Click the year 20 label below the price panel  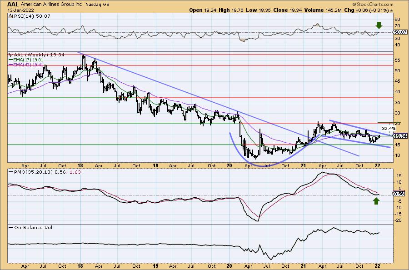tap(229, 165)
